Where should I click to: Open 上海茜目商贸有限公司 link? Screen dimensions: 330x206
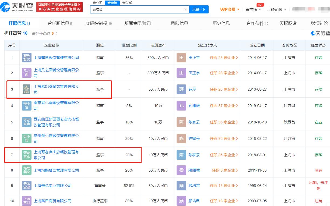52,201
